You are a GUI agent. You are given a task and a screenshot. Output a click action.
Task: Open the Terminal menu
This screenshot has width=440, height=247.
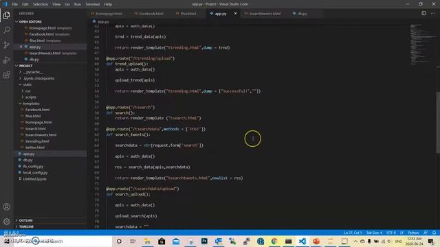click(x=93, y=4)
